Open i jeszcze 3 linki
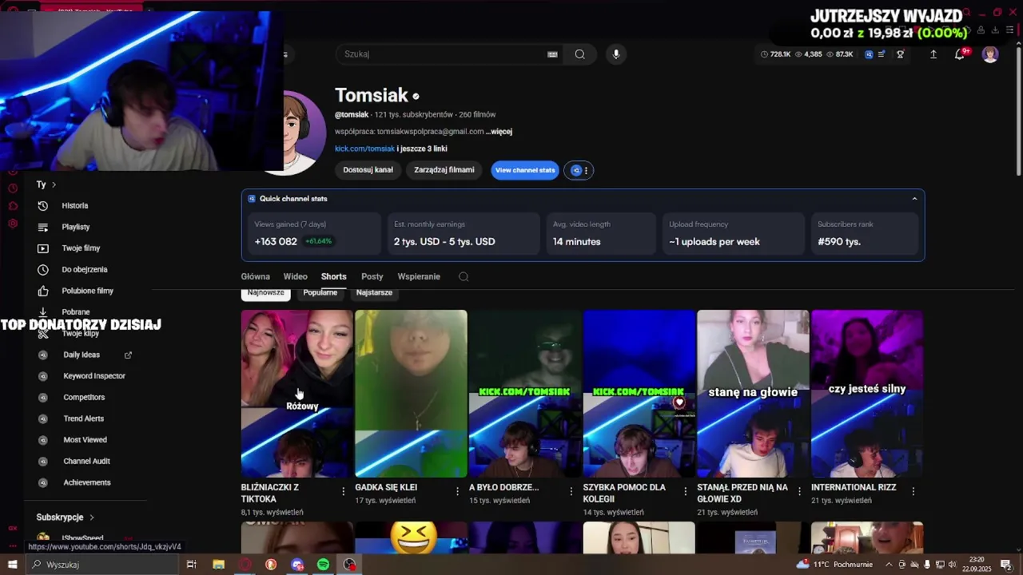This screenshot has height=575, width=1023. [422, 149]
